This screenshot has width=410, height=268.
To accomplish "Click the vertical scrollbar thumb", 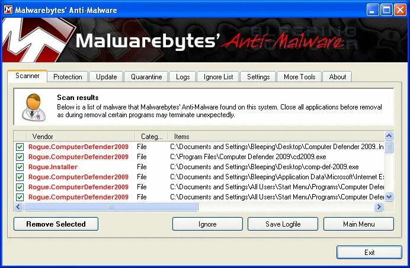I will pyautogui.click(x=389, y=147).
